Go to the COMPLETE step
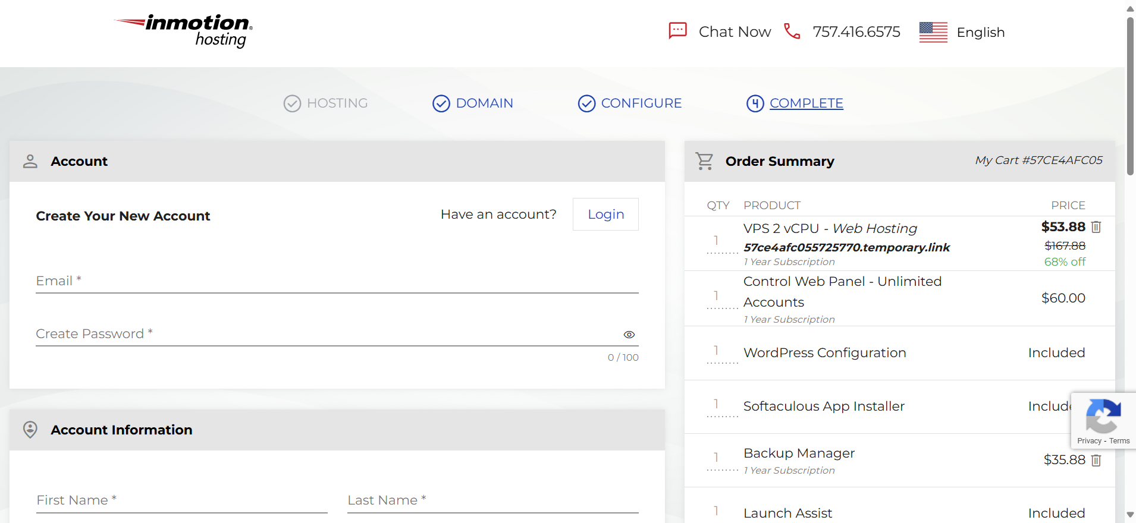This screenshot has height=523, width=1136. click(x=807, y=103)
